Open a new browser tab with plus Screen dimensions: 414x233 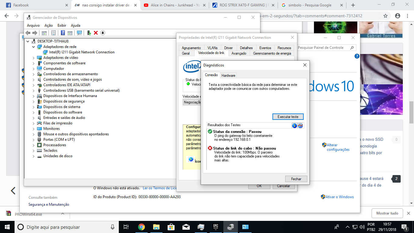tap(353, 5)
